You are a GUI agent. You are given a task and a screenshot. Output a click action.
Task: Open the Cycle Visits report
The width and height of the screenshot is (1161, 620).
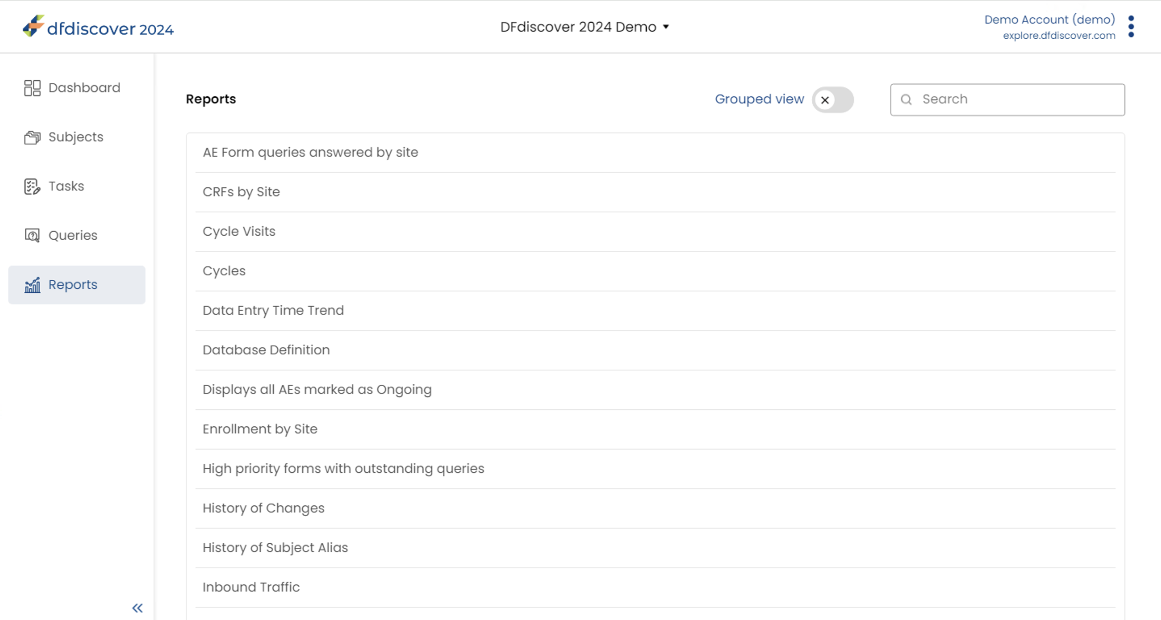(655, 232)
